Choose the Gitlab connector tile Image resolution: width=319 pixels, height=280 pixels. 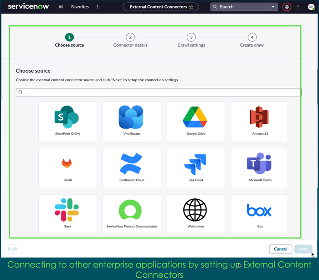pyautogui.click(x=67, y=168)
